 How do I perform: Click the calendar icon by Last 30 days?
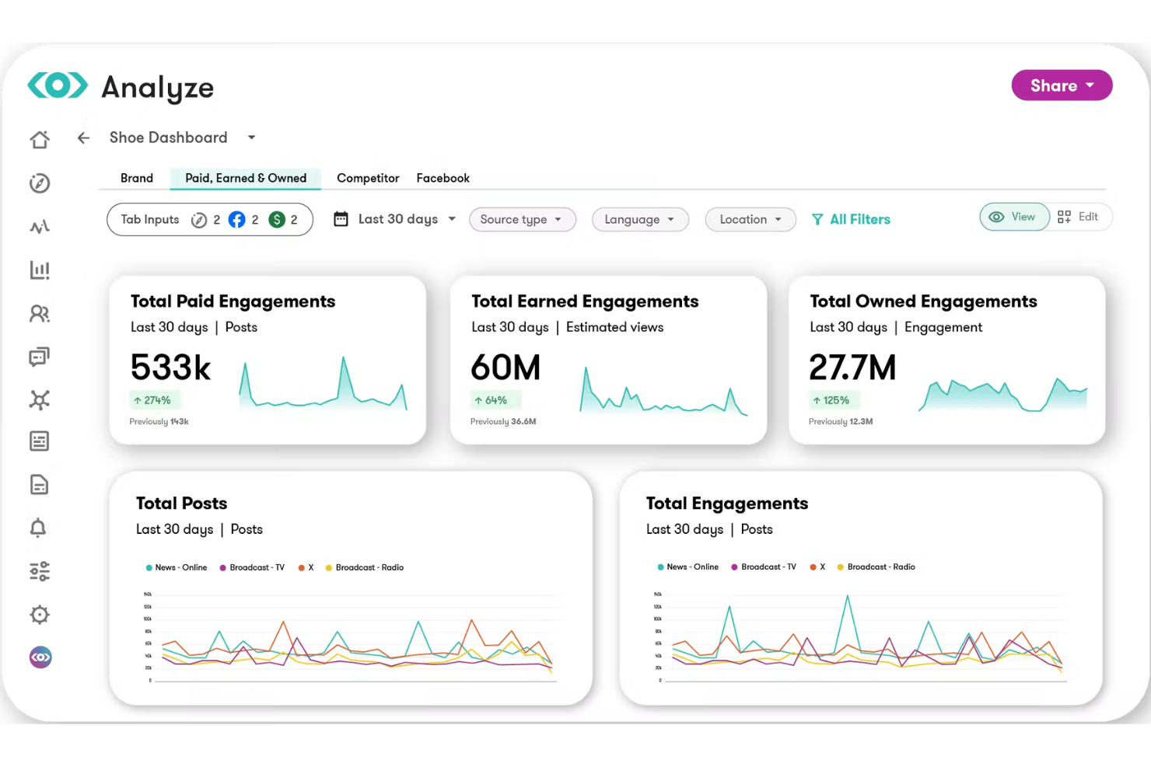341,219
